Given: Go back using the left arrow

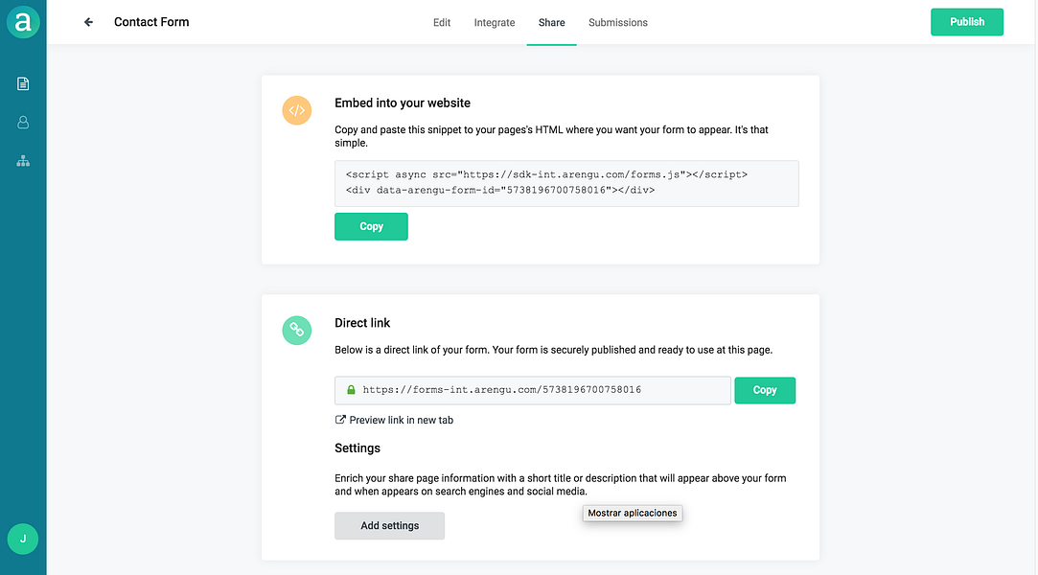Looking at the screenshot, I should click(x=88, y=22).
